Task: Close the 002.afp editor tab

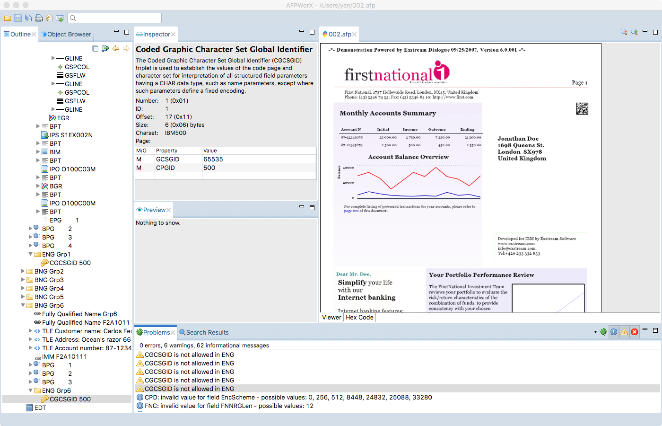Action: coord(355,35)
